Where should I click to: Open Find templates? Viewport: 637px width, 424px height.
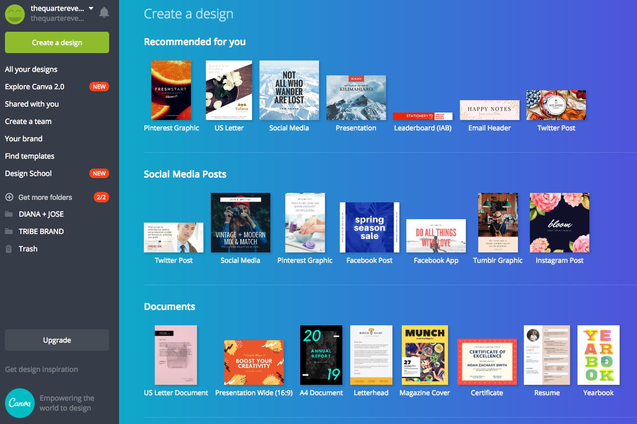point(30,156)
